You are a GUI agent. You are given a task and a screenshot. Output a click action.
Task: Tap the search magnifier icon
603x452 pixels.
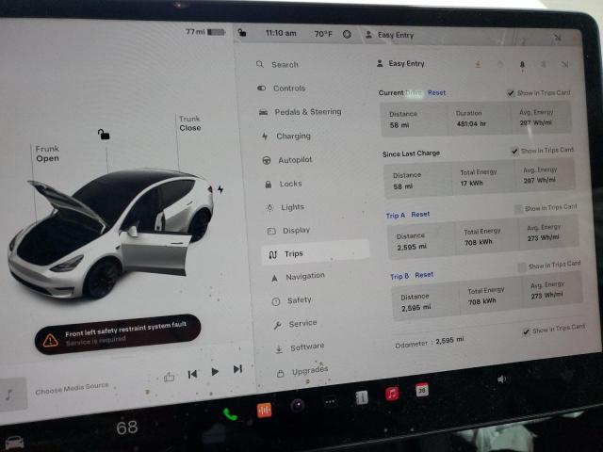260,64
